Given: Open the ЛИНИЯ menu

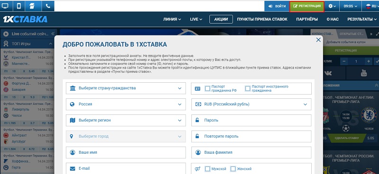Looking at the screenshot, I should click(x=172, y=19).
